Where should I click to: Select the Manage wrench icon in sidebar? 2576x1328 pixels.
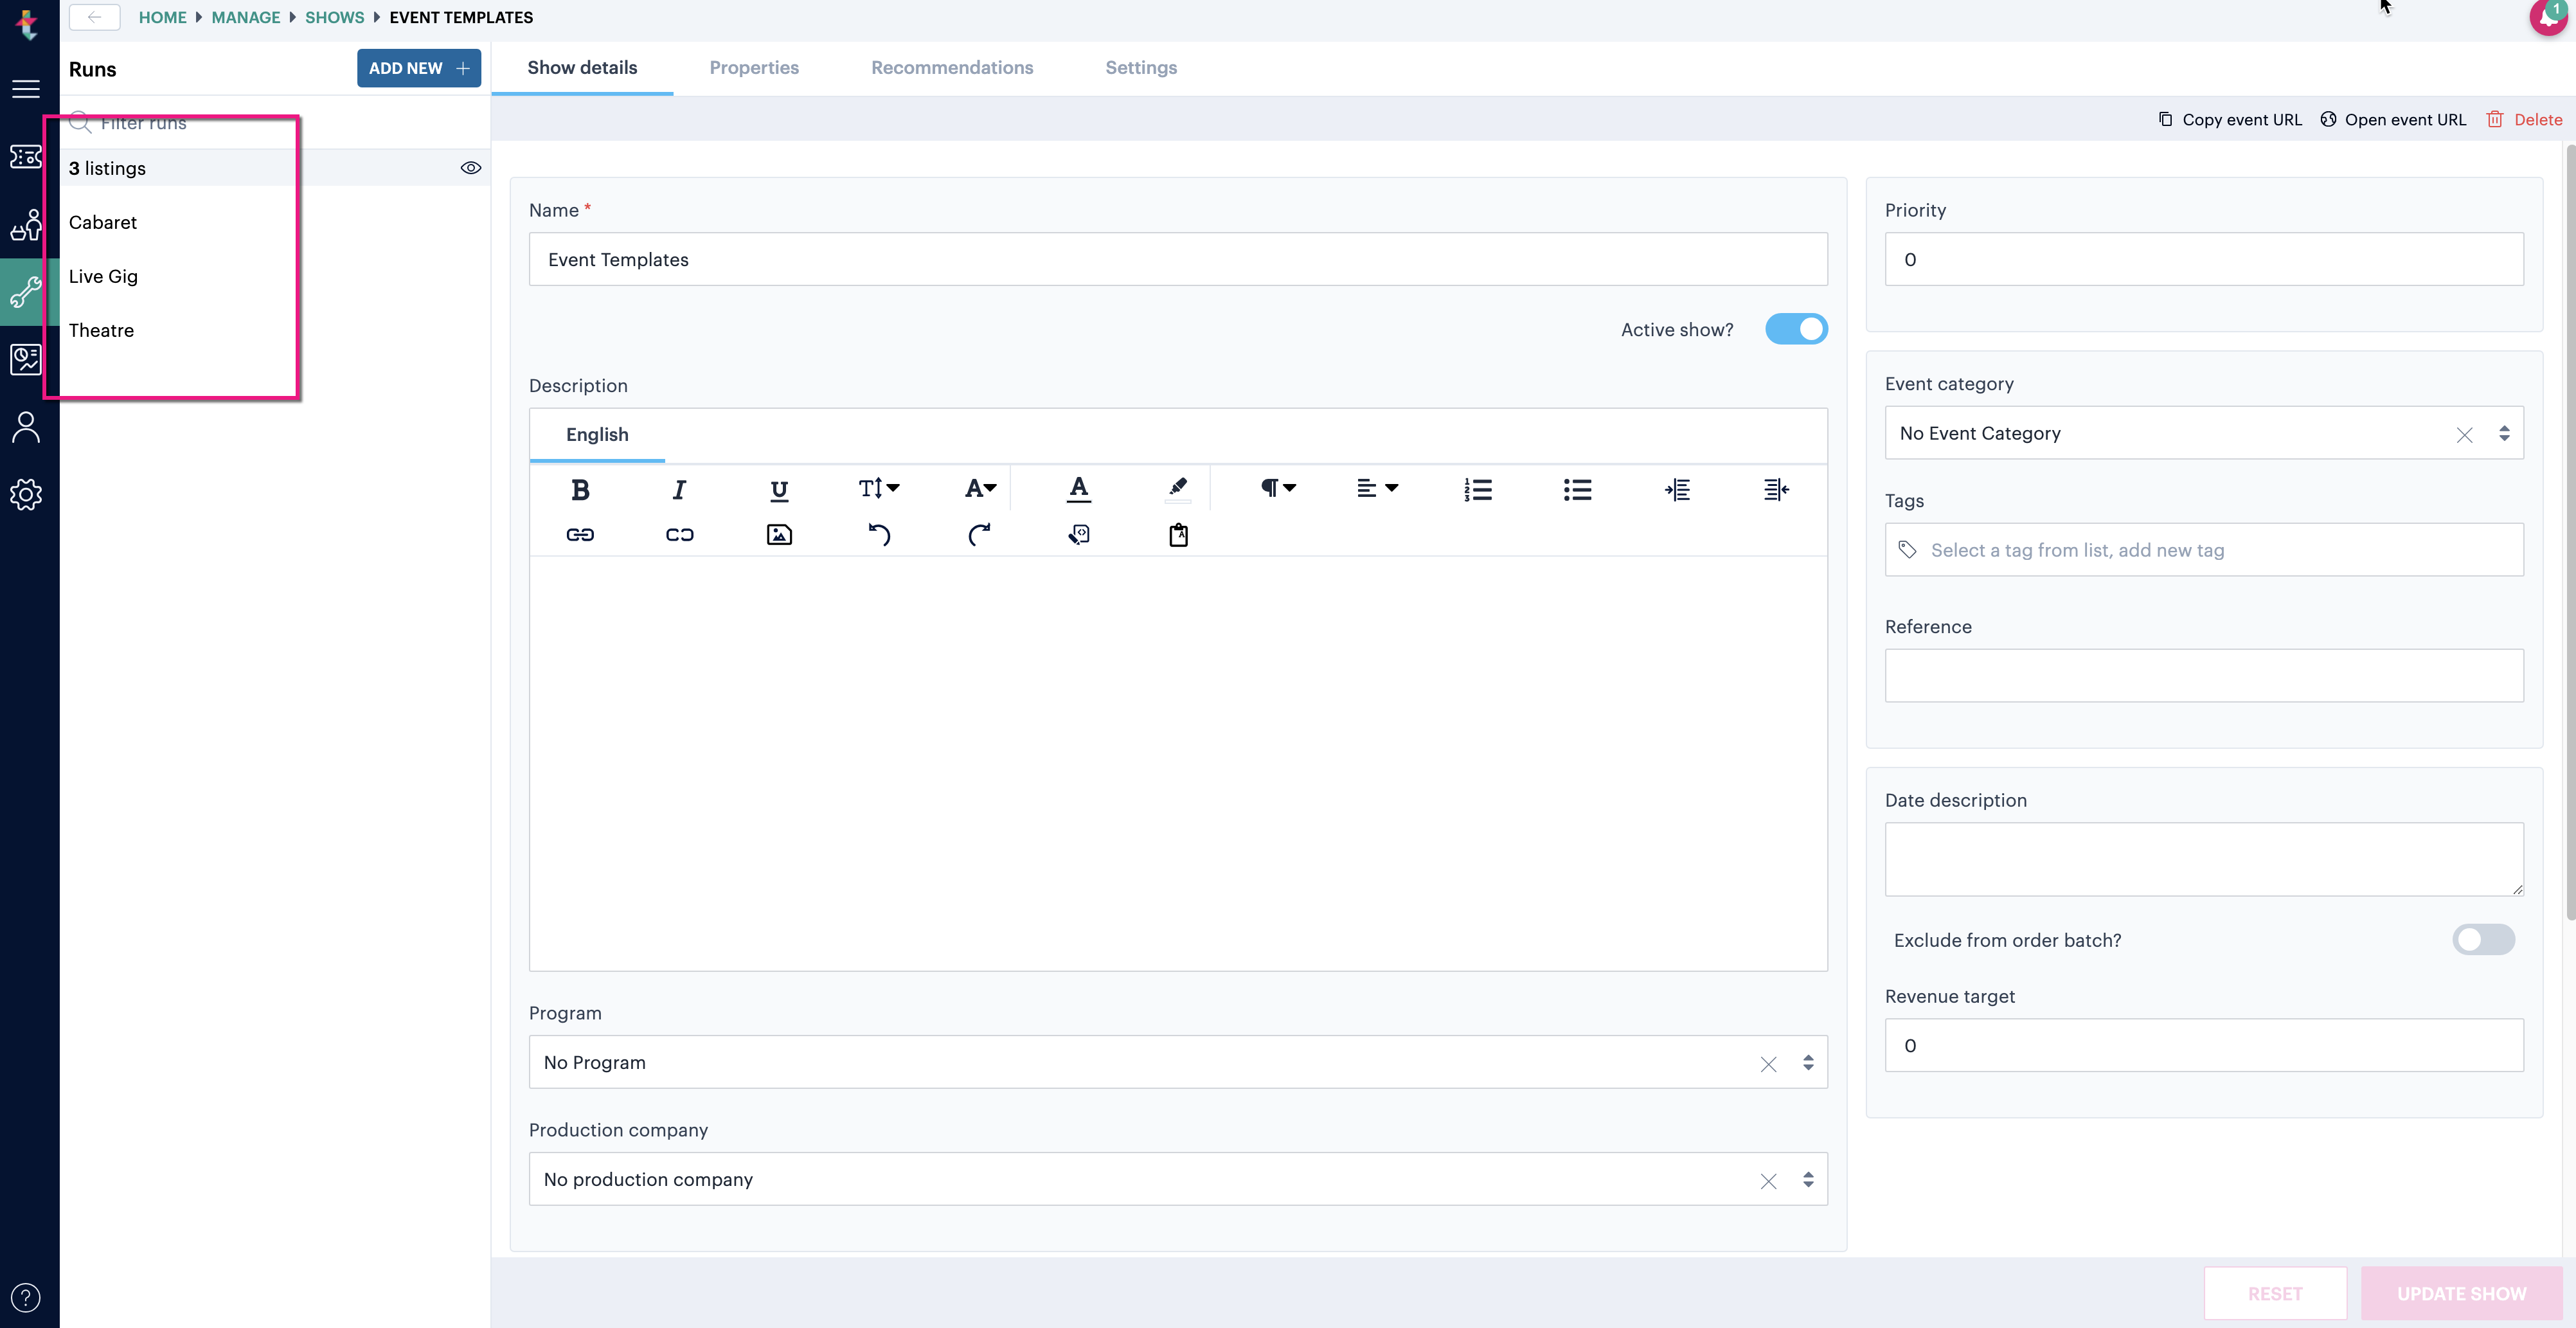[x=26, y=292]
